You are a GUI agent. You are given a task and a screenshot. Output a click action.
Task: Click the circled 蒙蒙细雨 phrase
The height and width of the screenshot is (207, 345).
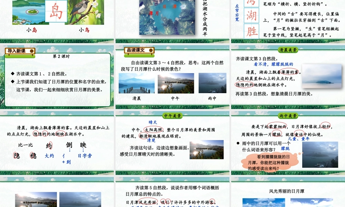coord(277,127)
